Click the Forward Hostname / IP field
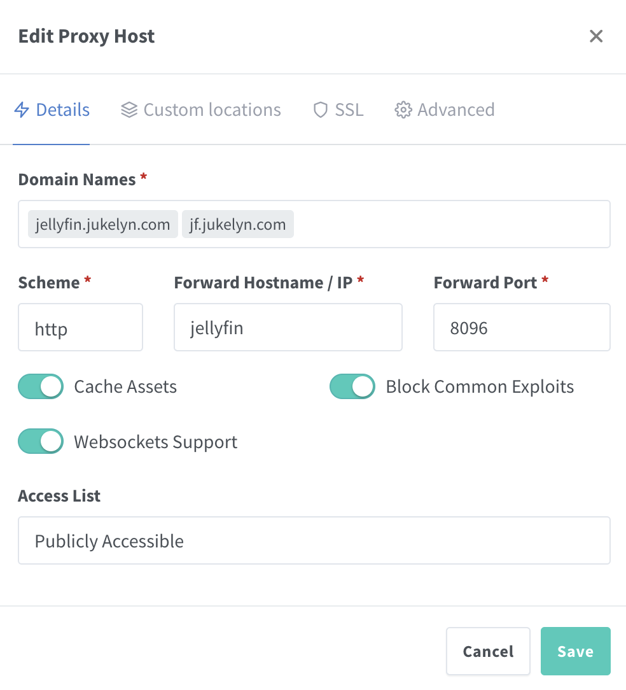Screen dimensions: 626x690 [x=288, y=327]
